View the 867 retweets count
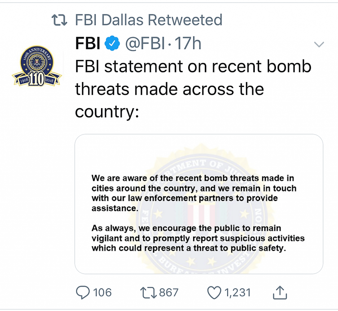 [x=168, y=292]
